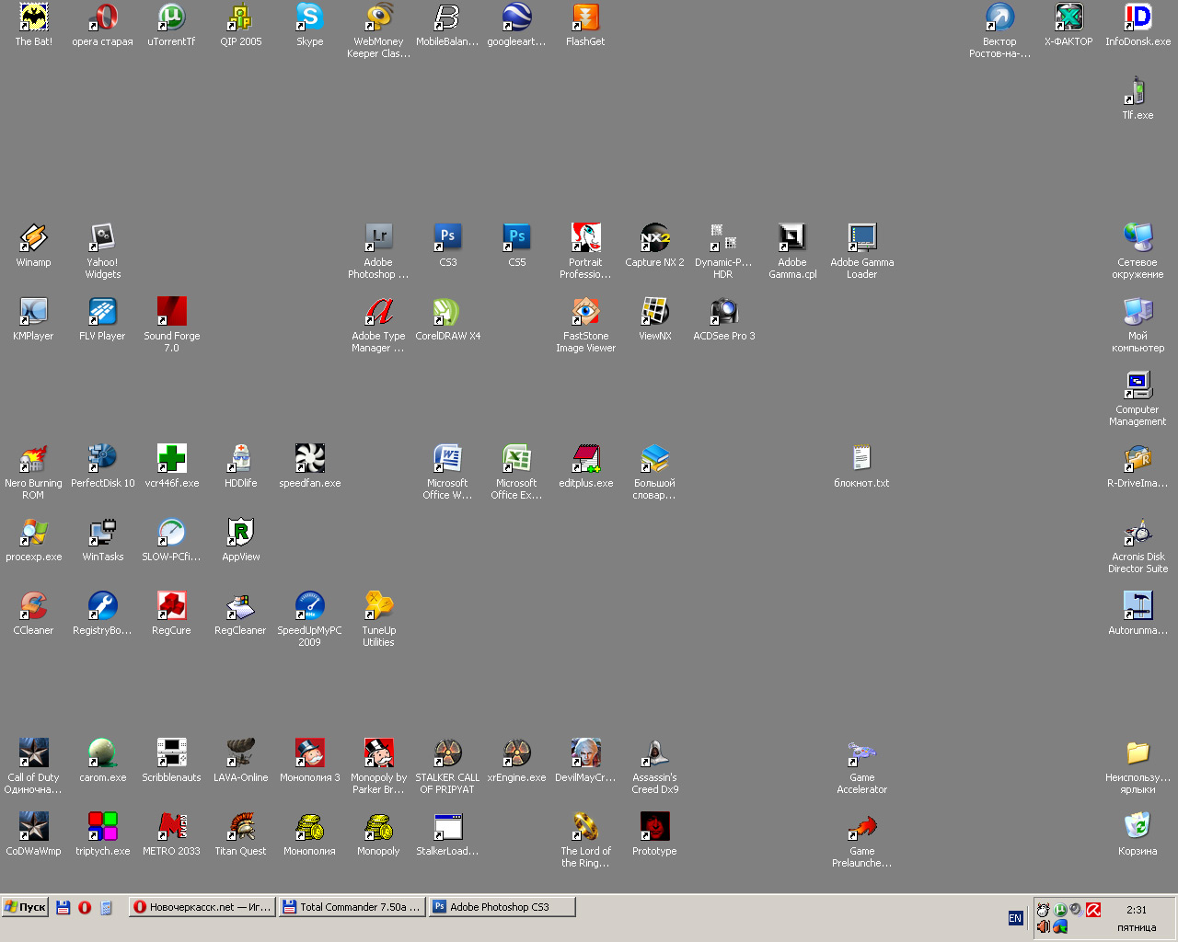This screenshot has height=942, width=1178.
Task: Select Nero Burning ROM icon
Action: [x=34, y=458]
